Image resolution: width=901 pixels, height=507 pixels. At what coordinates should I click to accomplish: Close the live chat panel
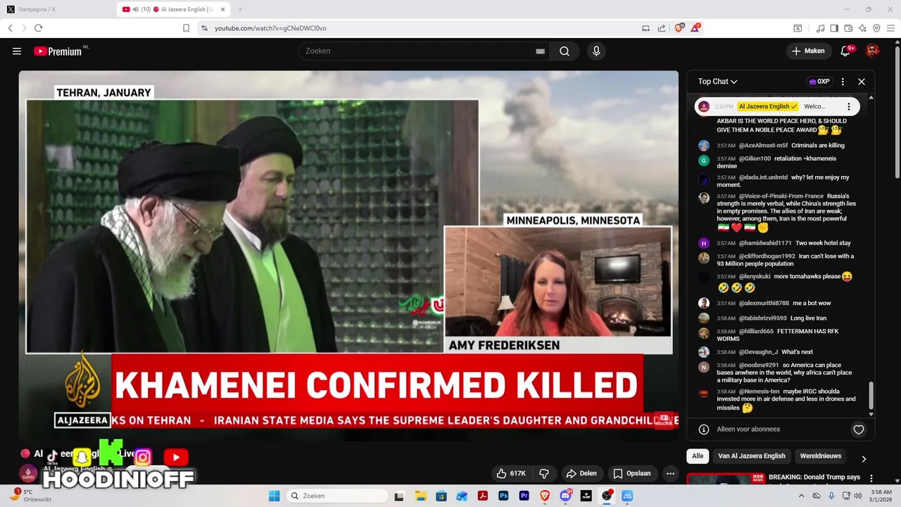(861, 82)
